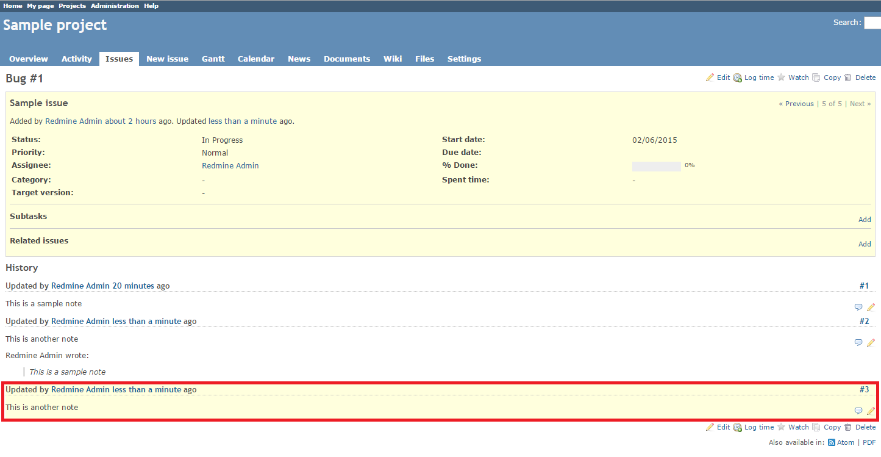Click the search input field

872,23
